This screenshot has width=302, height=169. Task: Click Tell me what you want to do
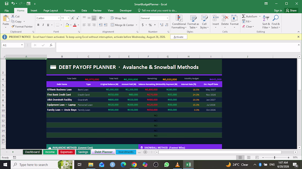tap(157, 11)
